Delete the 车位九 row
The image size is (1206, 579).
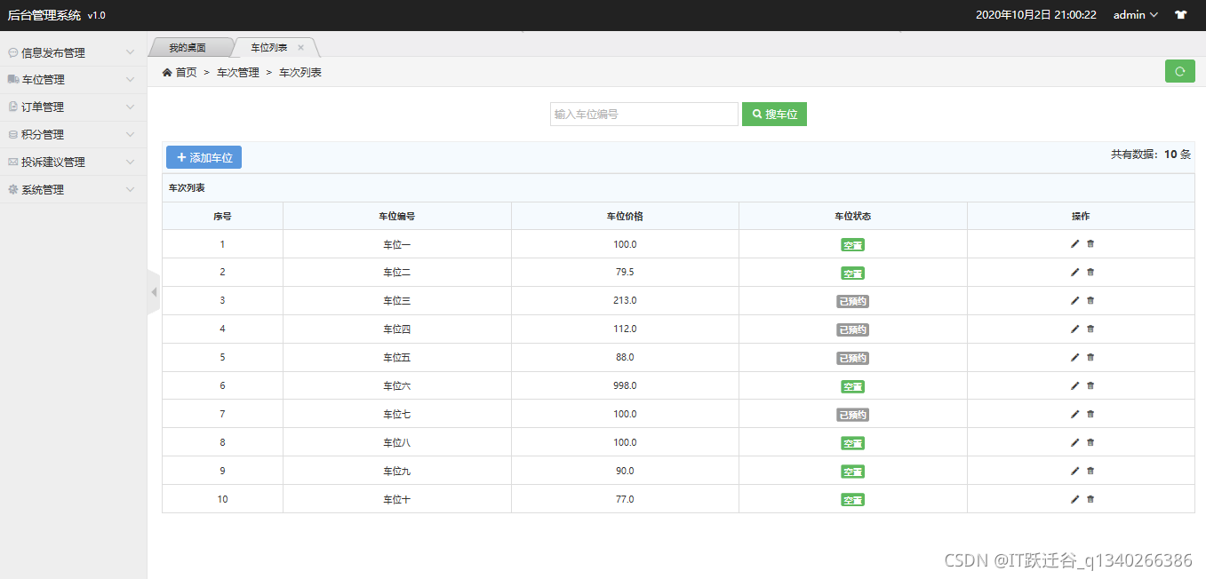(1090, 471)
